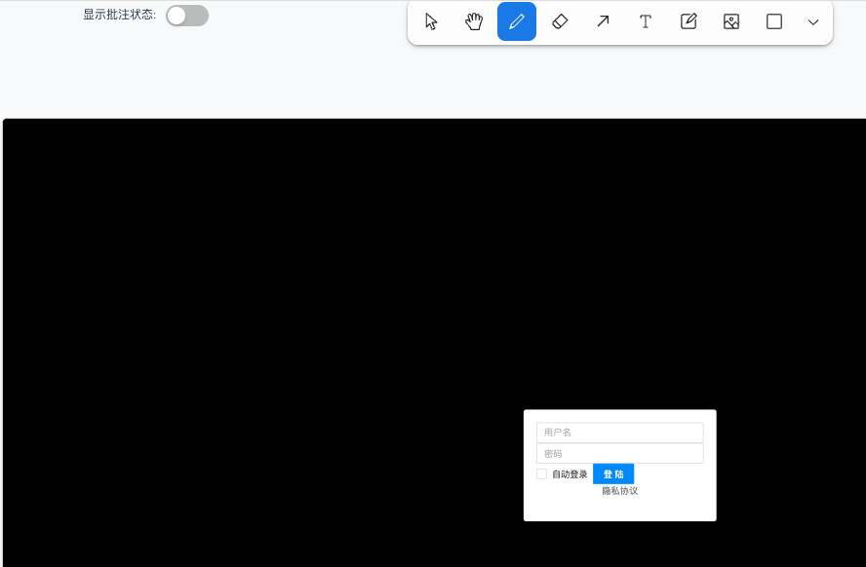Expand more tools with the chevron
The image size is (866, 567).
[x=813, y=21]
